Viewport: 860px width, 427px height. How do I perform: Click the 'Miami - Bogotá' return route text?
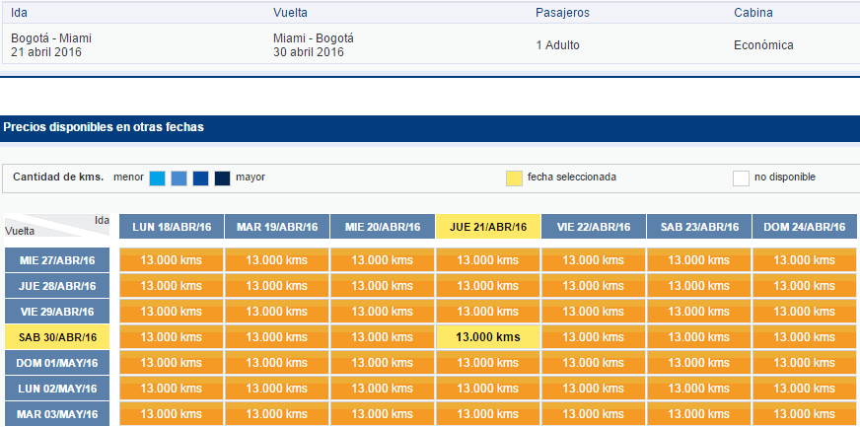pos(314,38)
